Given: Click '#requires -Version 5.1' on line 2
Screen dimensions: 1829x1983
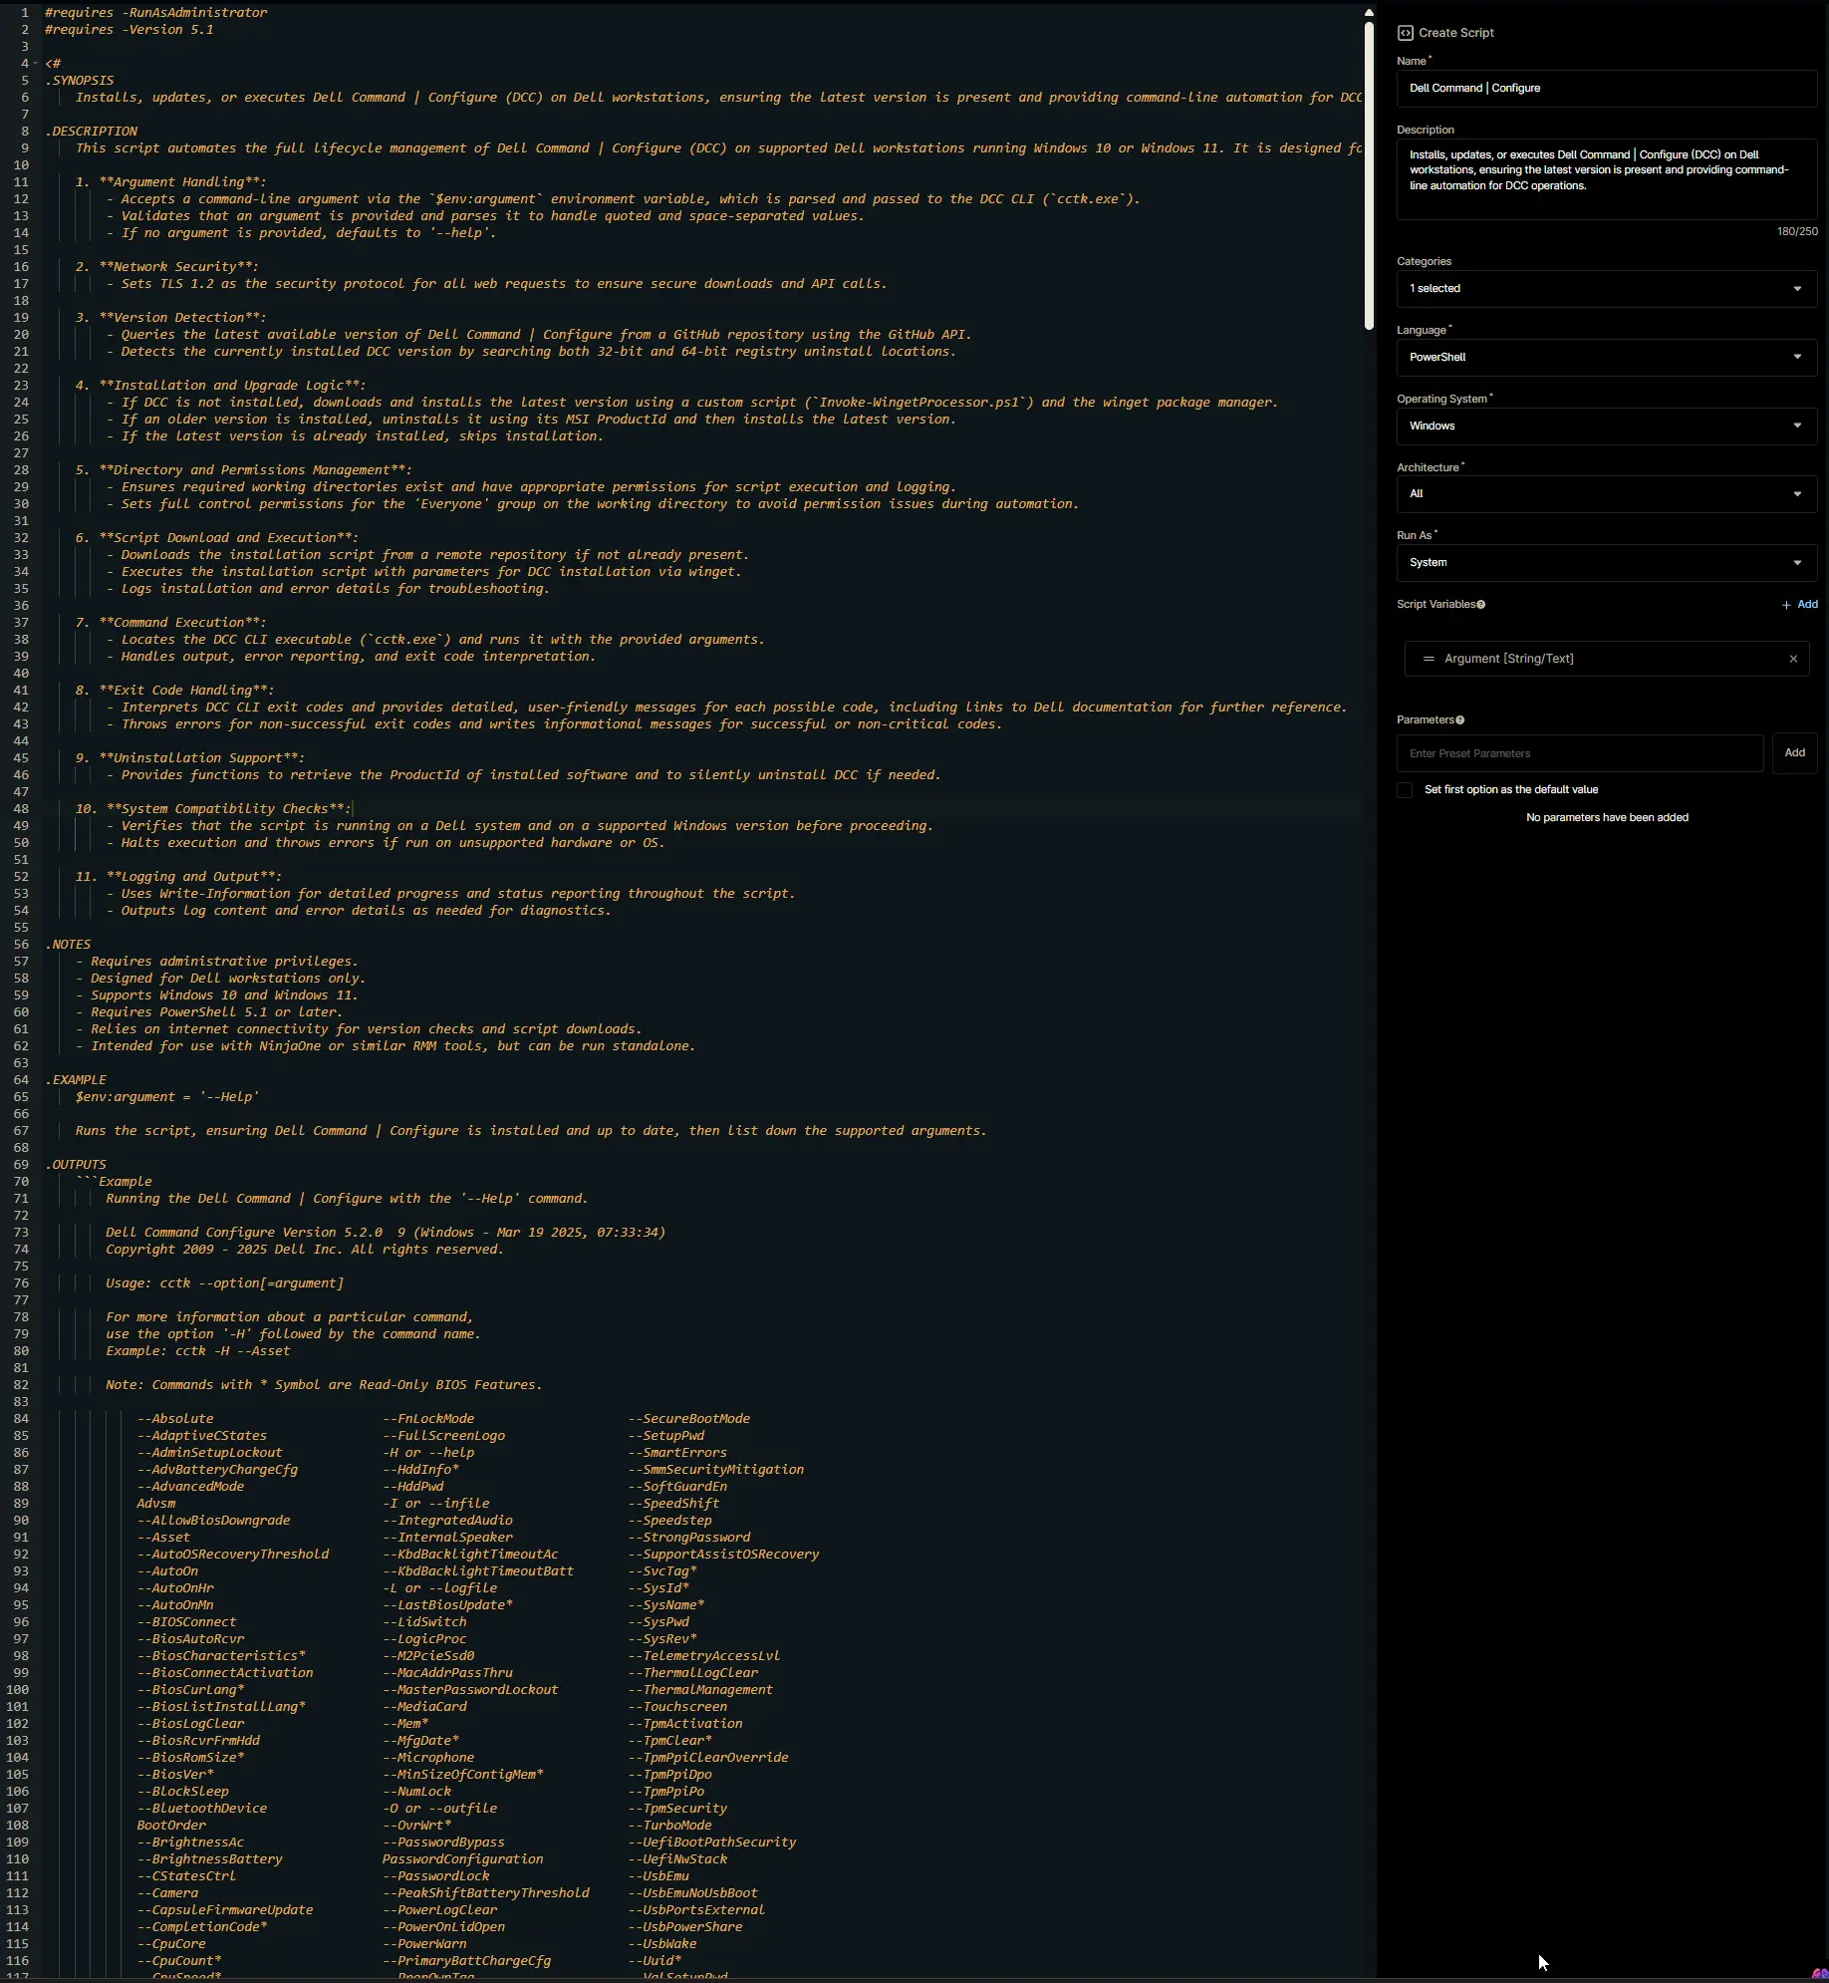Looking at the screenshot, I should [130, 30].
